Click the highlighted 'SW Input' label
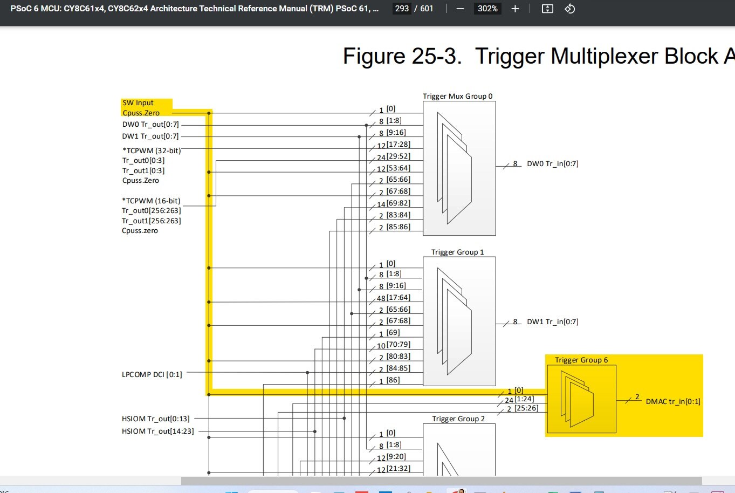This screenshot has height=493, width=735. pos(138,102)
